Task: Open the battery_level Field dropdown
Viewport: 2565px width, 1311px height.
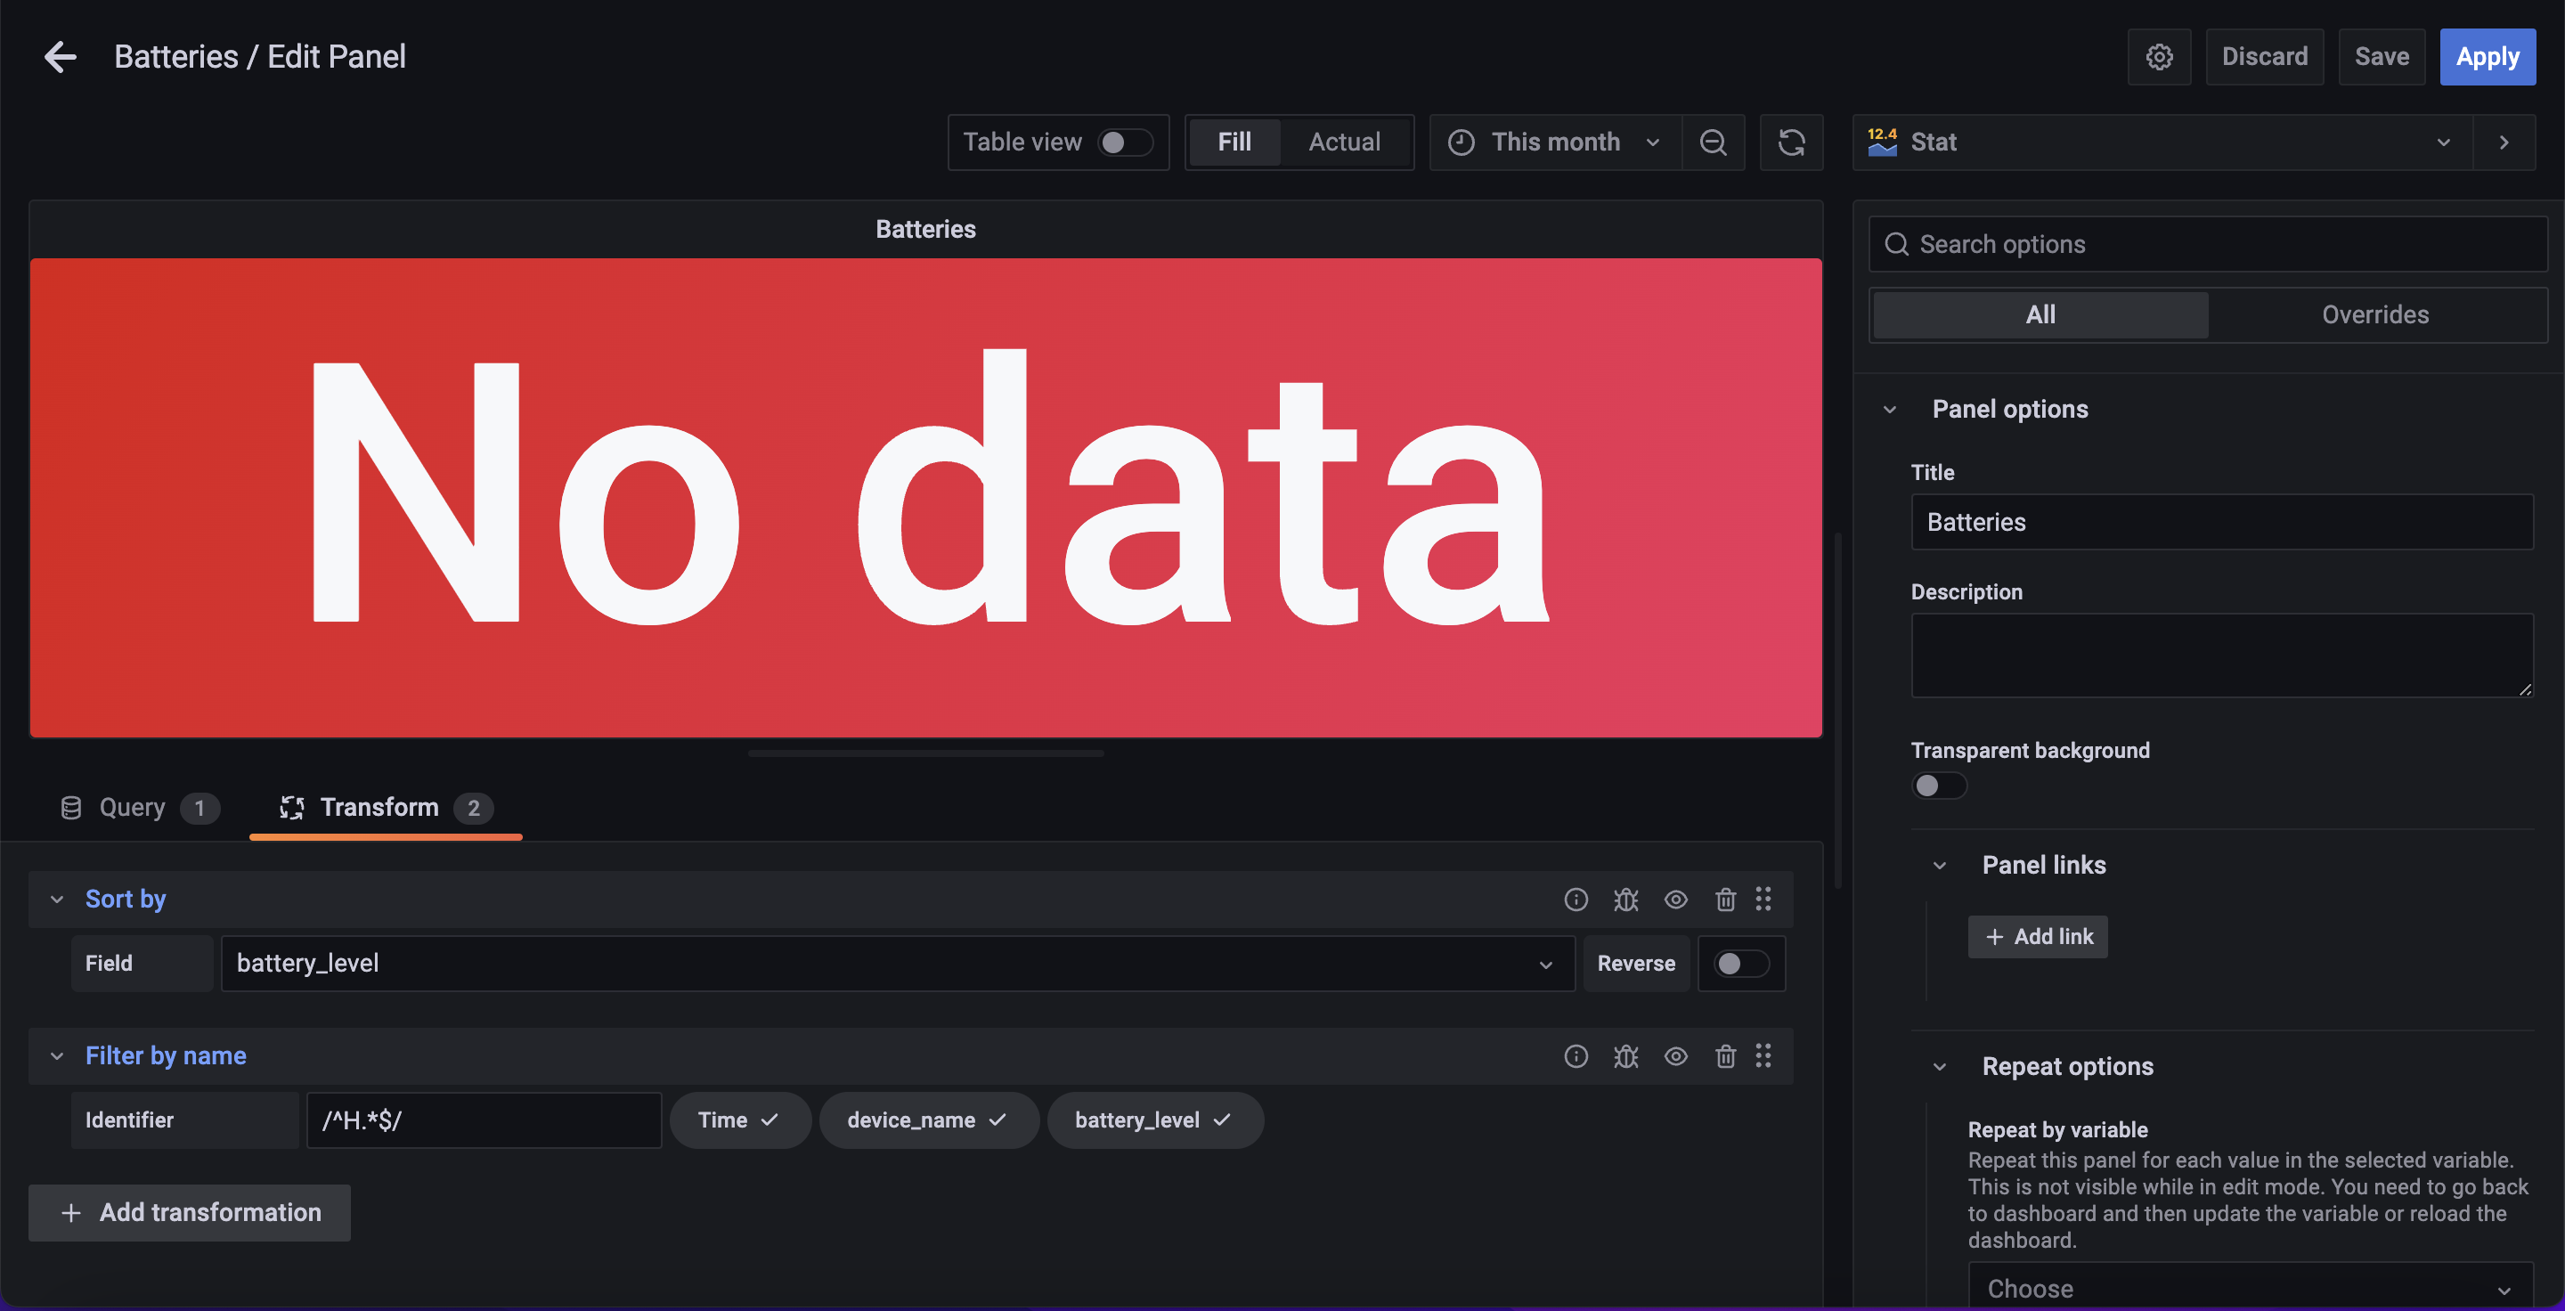Action: (896, 964)
